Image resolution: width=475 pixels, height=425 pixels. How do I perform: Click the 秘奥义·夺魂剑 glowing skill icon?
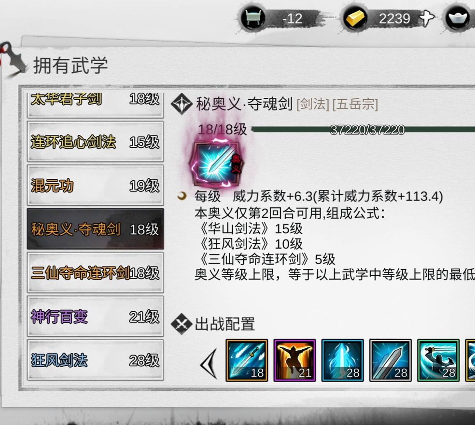[x=217, y=163]
